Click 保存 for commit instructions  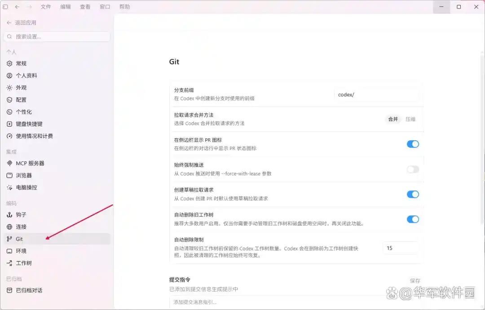pyautogui.click(x=415, y=281)
